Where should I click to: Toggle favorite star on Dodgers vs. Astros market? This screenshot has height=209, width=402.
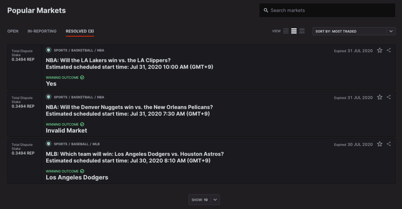click(380, 144)
